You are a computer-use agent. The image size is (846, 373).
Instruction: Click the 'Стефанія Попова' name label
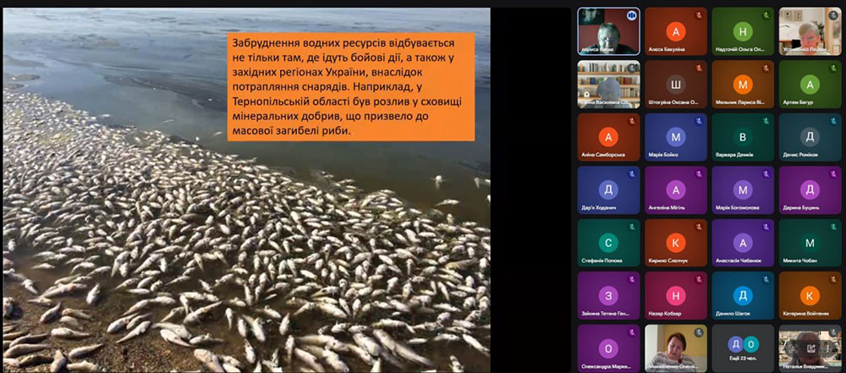click(602, 261)
